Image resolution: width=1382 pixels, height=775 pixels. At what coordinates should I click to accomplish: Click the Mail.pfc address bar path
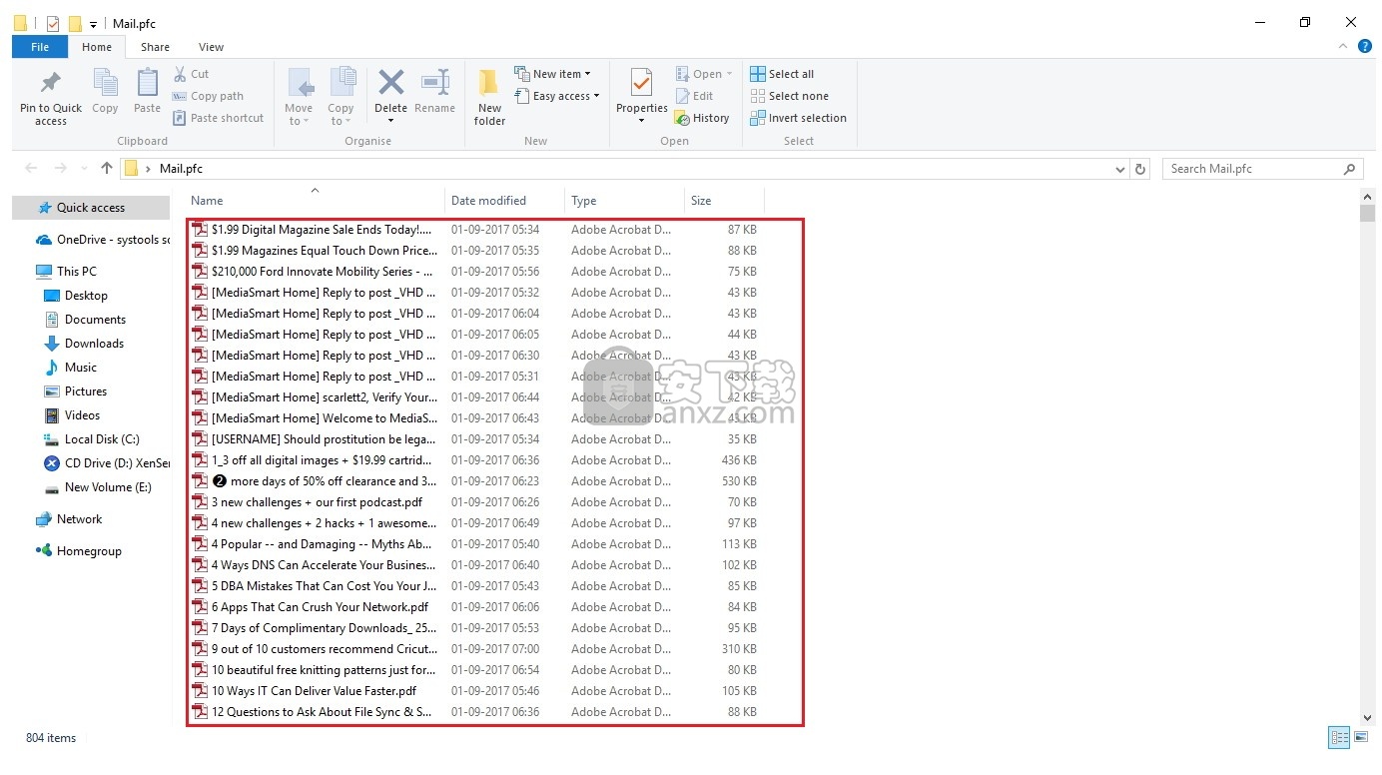tap(181, 169)
